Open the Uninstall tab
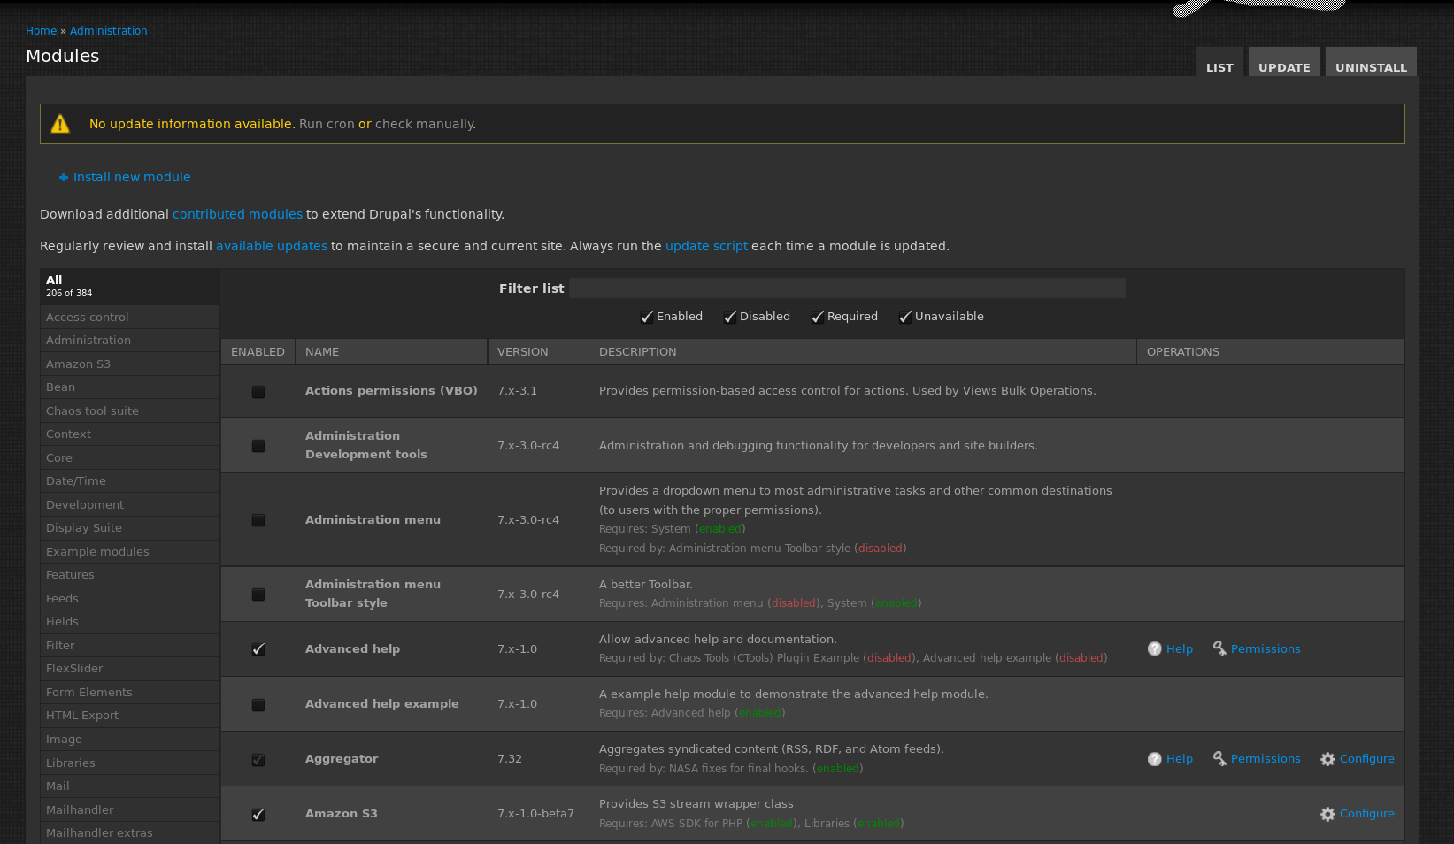This screenshot has height=844, width=1454. pyautogui.click(x=1371, y=62)
